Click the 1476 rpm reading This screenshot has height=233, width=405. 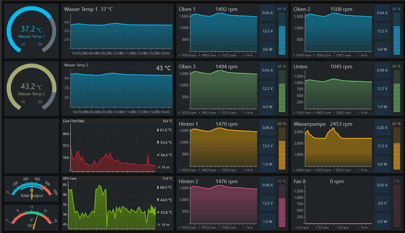tap(226, 181)
